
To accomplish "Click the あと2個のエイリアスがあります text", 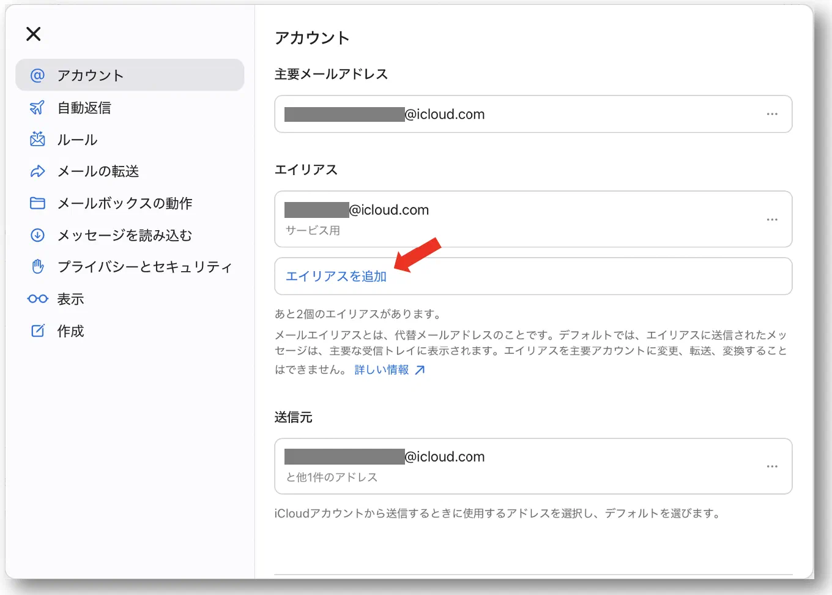I will coord(358,314).
